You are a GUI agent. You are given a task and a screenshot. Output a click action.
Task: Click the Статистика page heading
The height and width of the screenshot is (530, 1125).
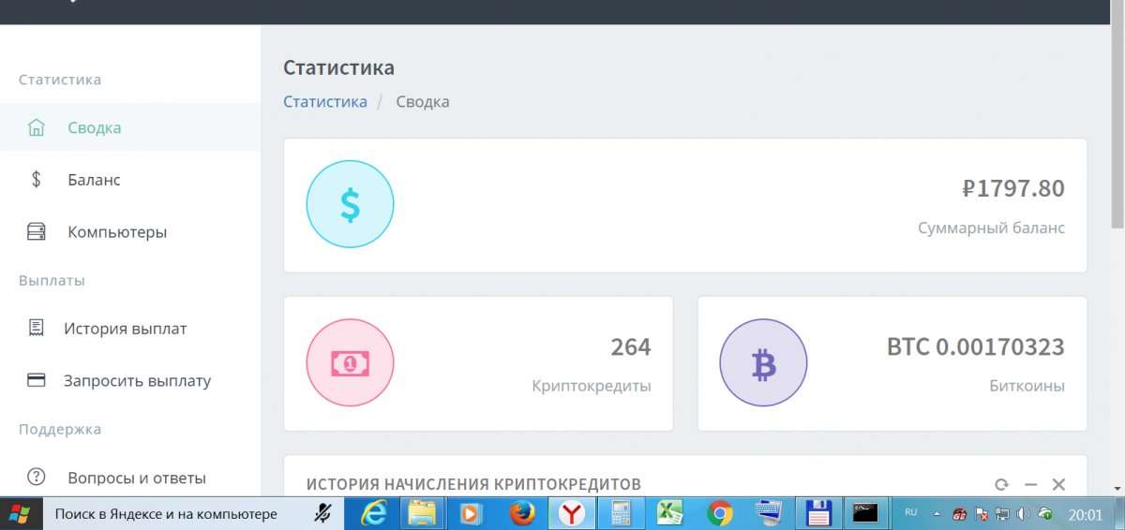click(x=338, y=67)
